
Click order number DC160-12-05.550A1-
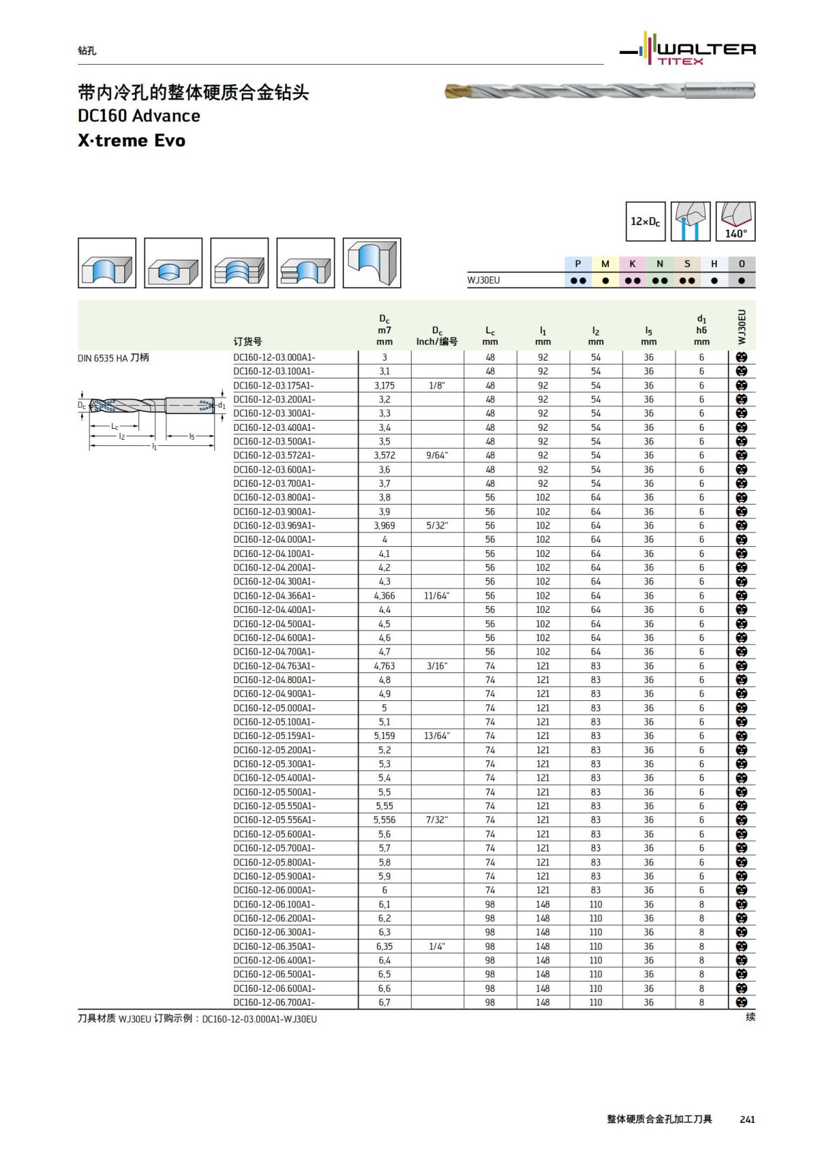(274, 806)
